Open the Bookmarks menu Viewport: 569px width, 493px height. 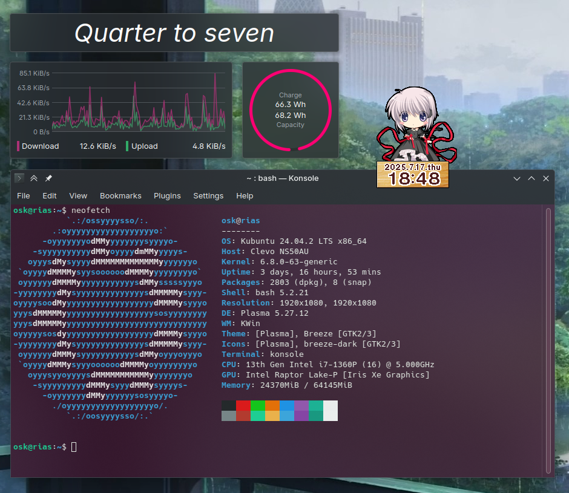point(120,196)
